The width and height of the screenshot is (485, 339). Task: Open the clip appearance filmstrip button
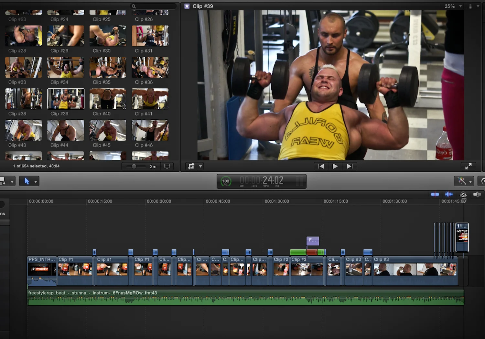(167, 166)
